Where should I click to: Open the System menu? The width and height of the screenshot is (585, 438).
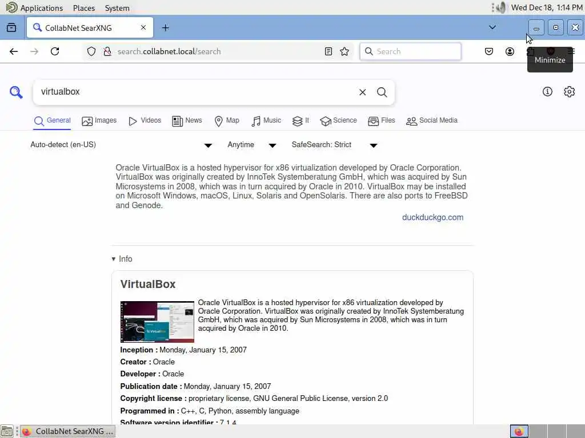117,8
